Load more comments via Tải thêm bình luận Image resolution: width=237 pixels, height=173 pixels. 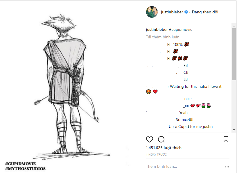pos(163,37)
